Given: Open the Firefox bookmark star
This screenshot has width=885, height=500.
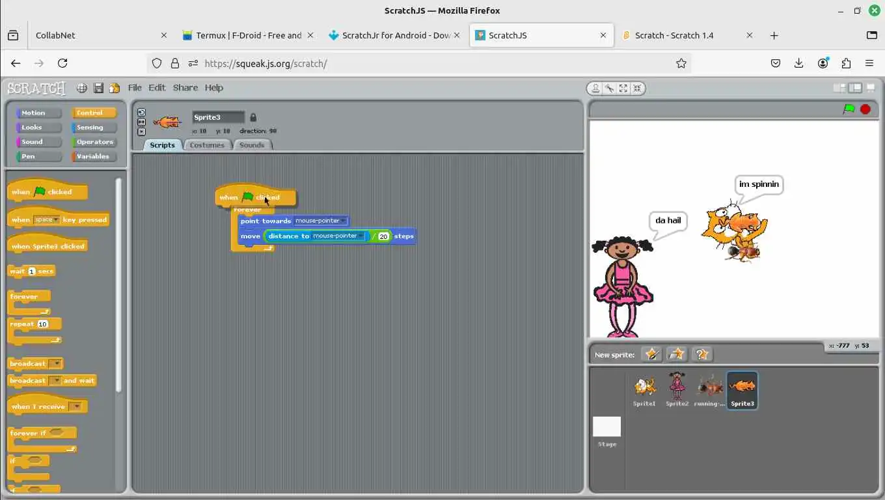Looking at the screenshot, I should [x=681, y=63].
